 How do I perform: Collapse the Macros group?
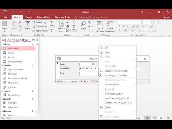pyautogui.click(x=32, y=111)
